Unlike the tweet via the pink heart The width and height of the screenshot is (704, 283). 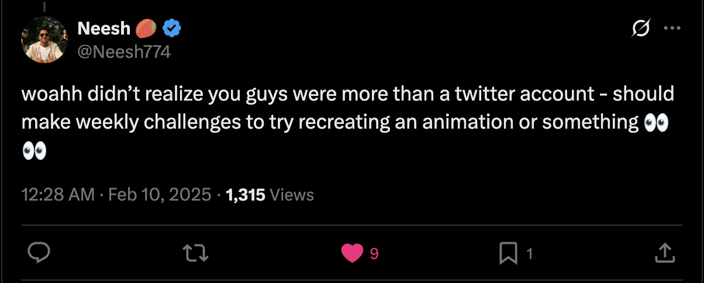[351, 253]
